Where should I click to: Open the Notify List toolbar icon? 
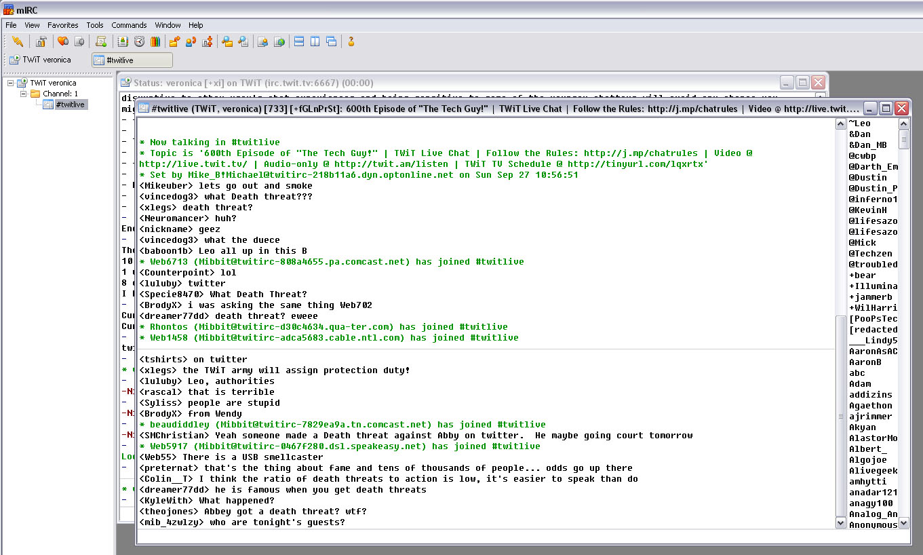coord(263,41)
